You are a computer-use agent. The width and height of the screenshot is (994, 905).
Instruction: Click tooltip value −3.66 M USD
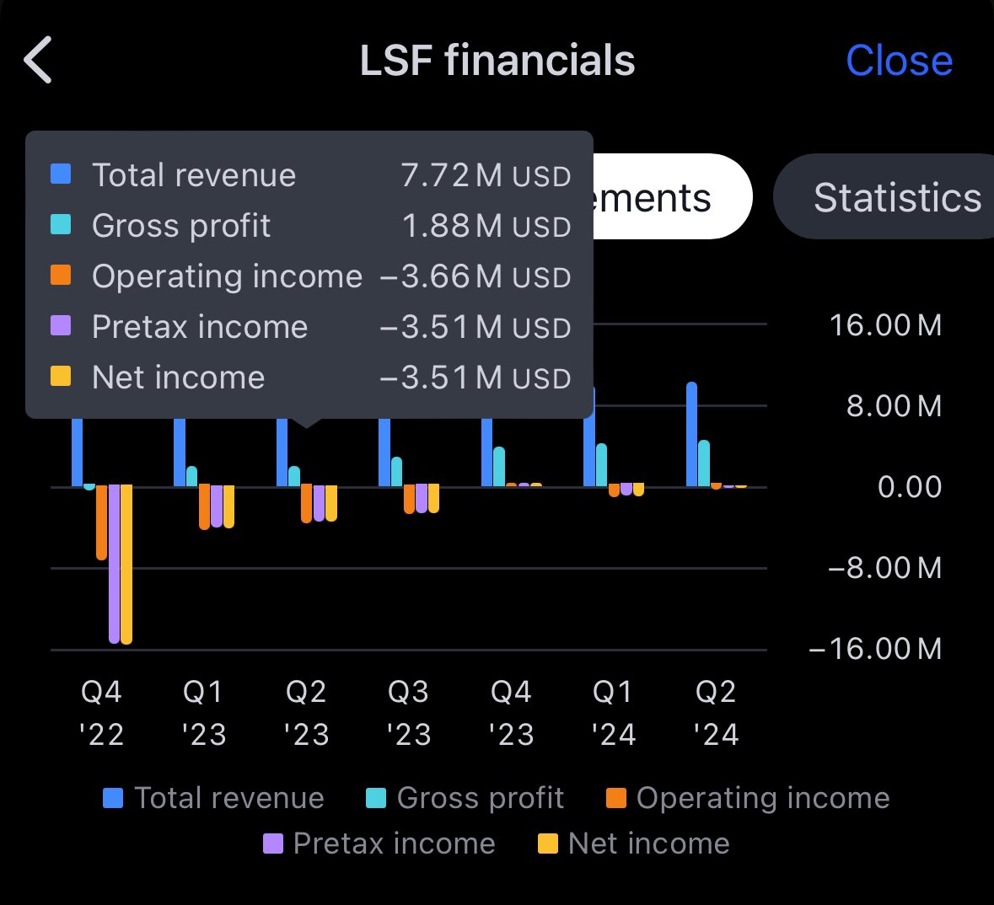click(476, 277)
